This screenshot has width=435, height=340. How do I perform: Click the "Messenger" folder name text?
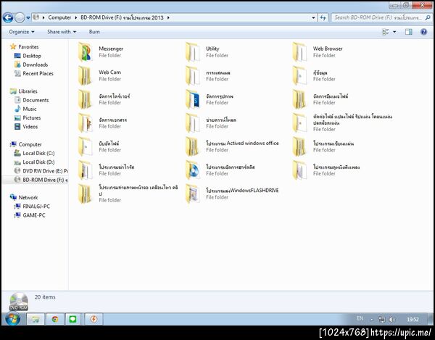[x=111, y=49]
